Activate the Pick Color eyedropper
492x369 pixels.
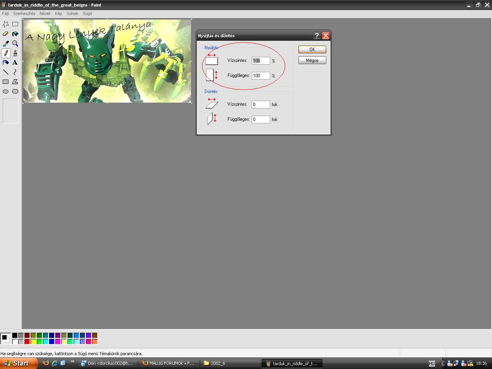[x=6, y=43]
